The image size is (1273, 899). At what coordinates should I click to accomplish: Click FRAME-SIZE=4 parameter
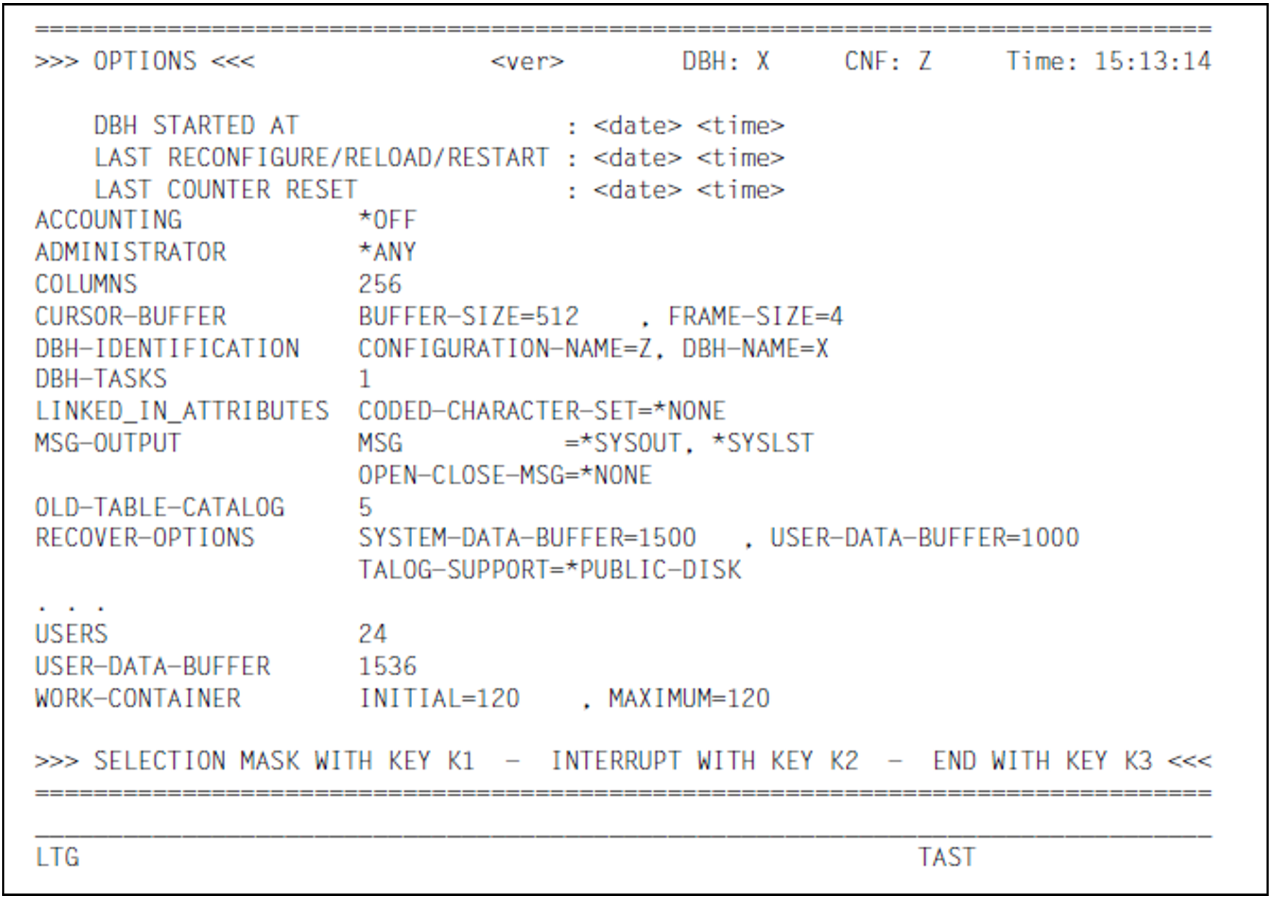tap(755, 316)
